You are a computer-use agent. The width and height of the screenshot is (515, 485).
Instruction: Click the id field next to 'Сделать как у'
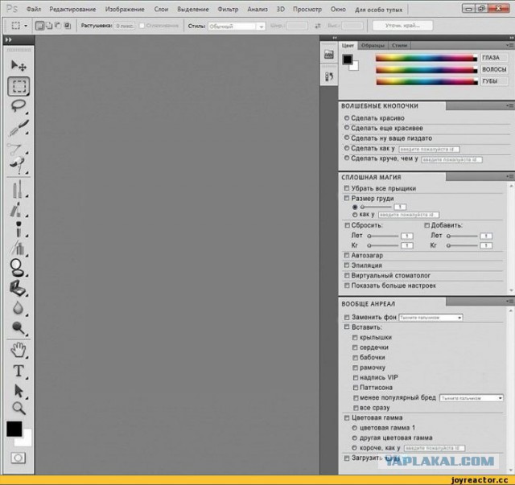click(x=429, y=150)
